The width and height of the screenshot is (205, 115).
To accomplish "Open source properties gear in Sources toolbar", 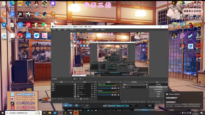I will [x=81, y=99].
